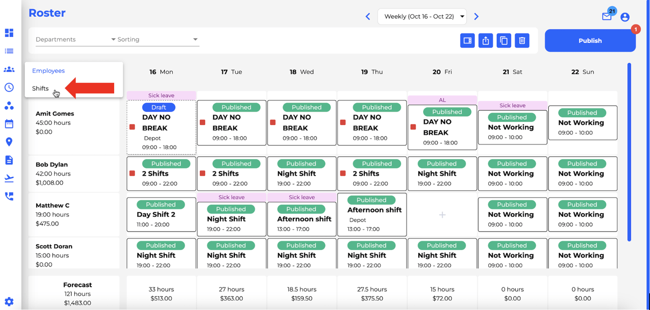Click the Publish button
The width and height of the screenshot is (650, 310).
click(590, 40)
